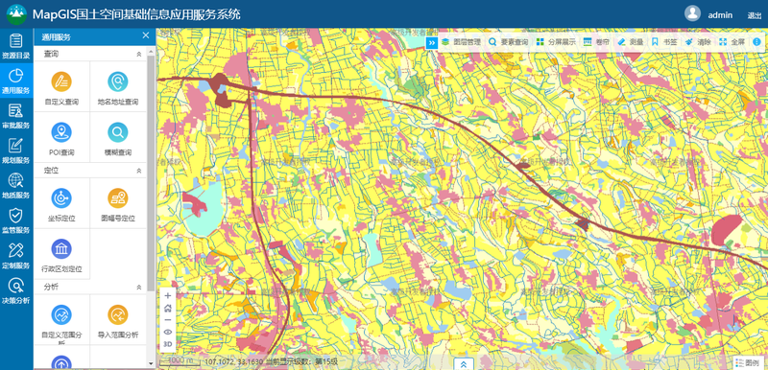This screenshot has width=768, height=370.
Task: Open 地名地址查询 place name search
Action: coord(118,87)
